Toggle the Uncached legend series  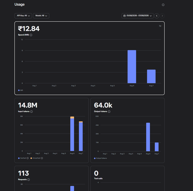pos(35,158)
